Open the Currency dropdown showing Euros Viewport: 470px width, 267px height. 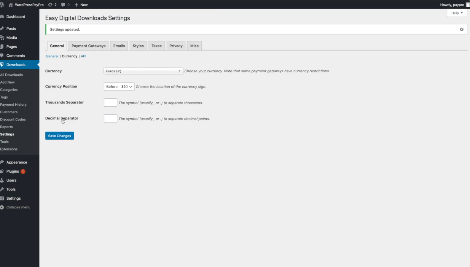[143, 71]
